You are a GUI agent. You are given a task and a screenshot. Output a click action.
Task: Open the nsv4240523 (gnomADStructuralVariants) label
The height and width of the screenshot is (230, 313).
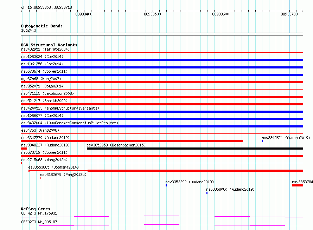point(60,108)
